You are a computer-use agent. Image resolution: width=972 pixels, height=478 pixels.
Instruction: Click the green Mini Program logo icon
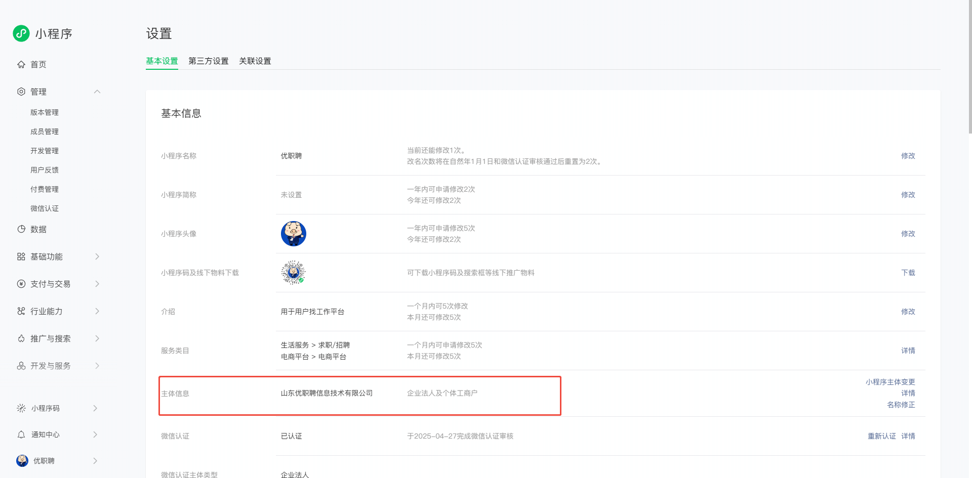pyautogui.click(x=21, y=33)
